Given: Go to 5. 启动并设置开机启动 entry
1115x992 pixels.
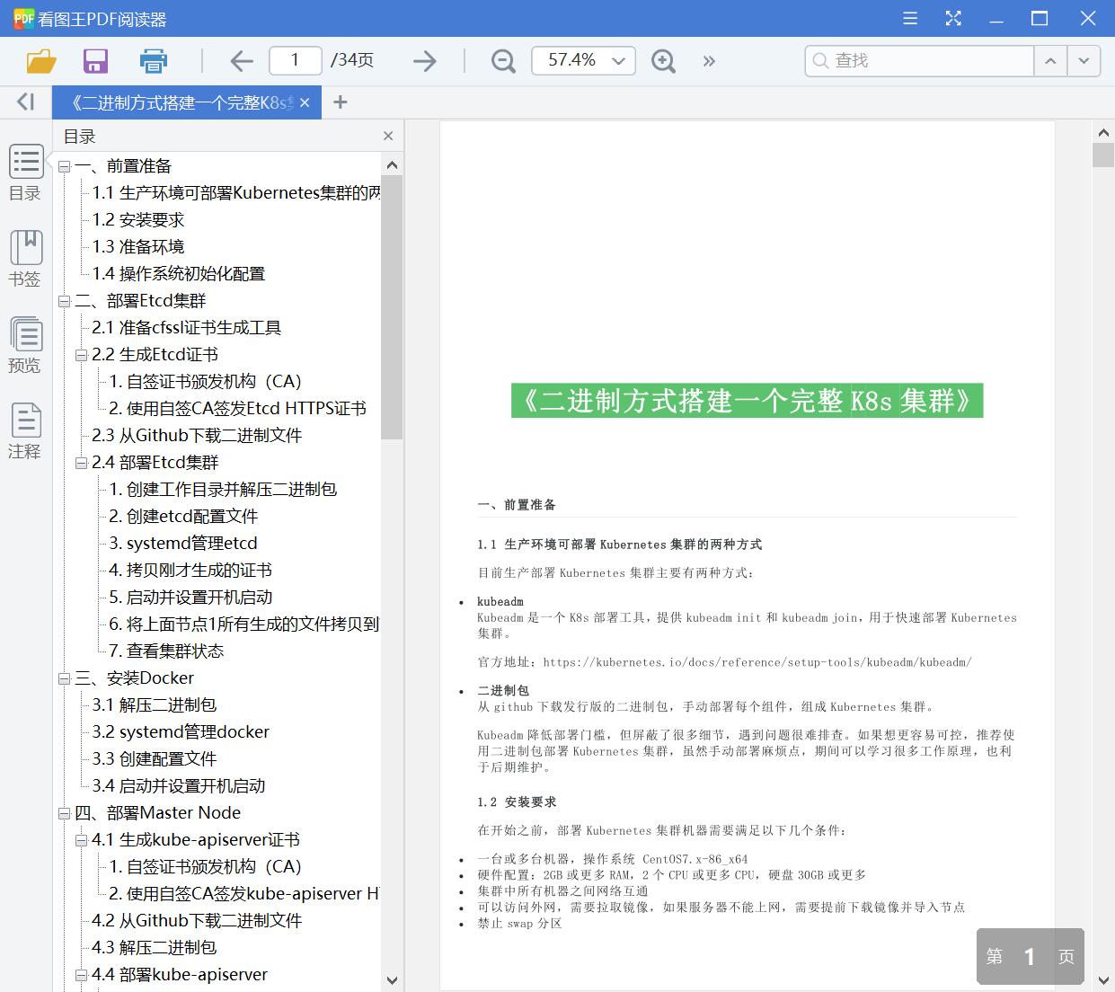Looking at the screenshot, I should 190,598.
